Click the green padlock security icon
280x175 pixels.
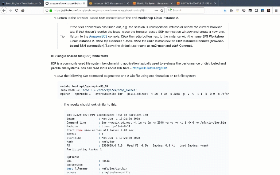point(51,10)
